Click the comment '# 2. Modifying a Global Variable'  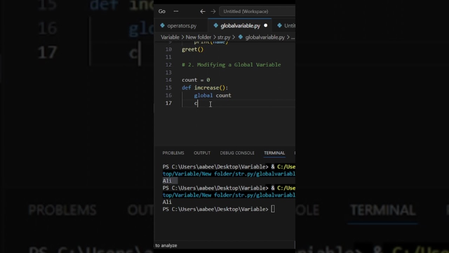pos(231,65)
